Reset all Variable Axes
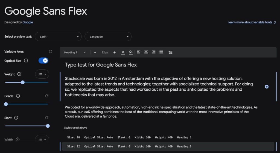The height and width of the screenshot is (153, 280). 50,51
